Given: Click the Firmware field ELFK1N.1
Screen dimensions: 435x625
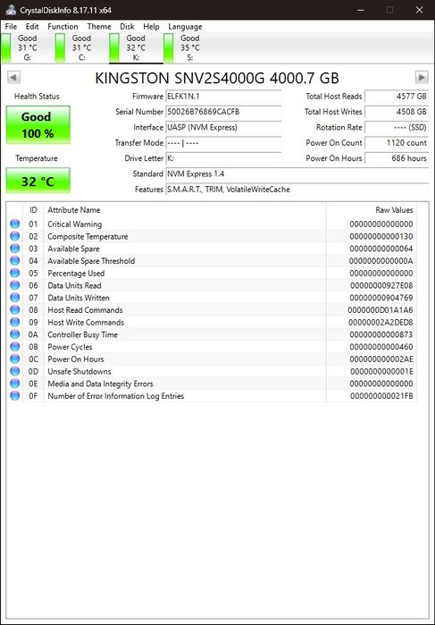Looking at the screenshot, I should pyautogui.click(x=223, y=96).
